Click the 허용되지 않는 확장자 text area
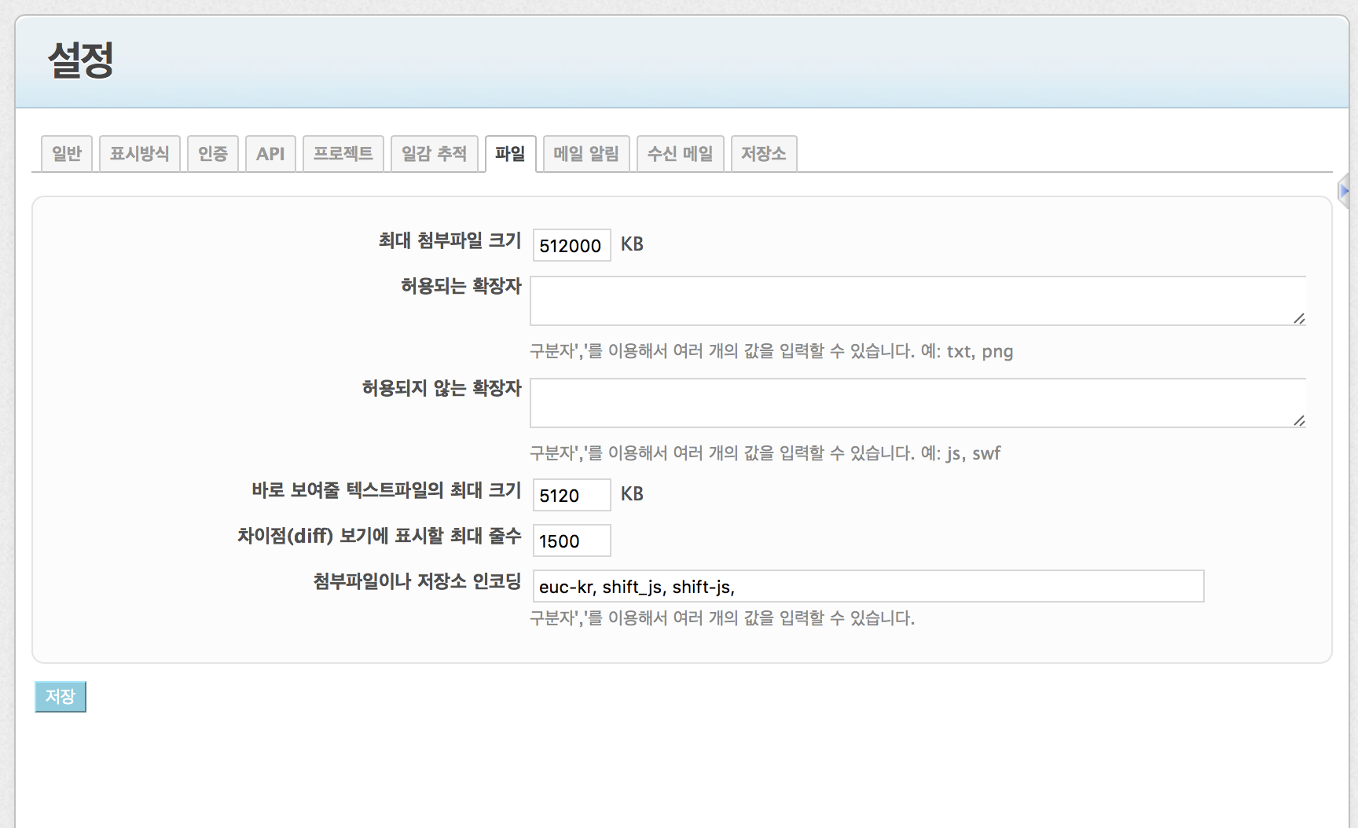This screenshot has height=828, width=1358. [x=912, y=402]
